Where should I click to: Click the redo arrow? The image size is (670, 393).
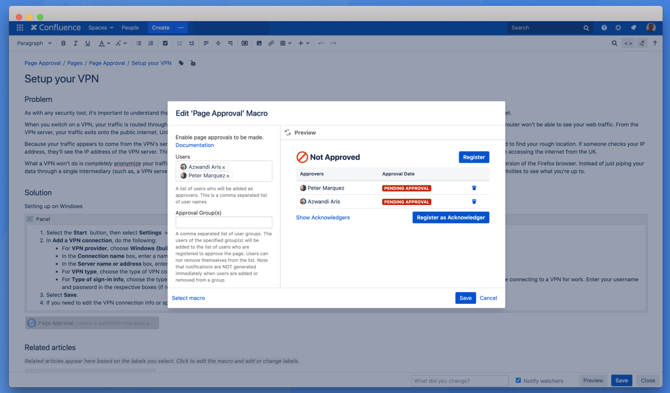click(x=333, y=43)
